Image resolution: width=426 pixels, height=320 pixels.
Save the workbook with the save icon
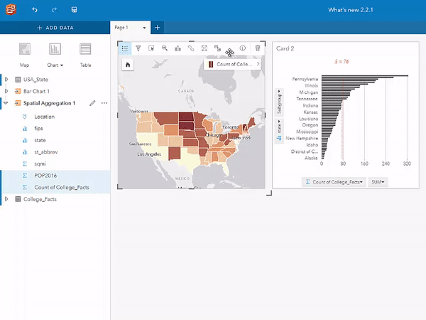pyautogui.click(x=74, y=10)
